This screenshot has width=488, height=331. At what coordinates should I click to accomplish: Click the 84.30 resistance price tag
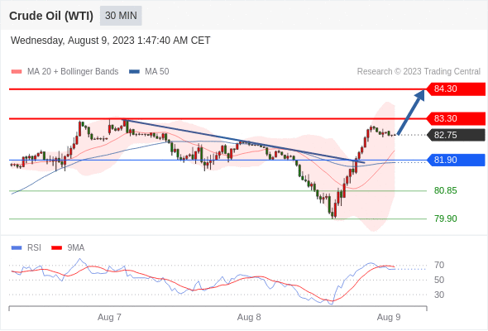456,89
